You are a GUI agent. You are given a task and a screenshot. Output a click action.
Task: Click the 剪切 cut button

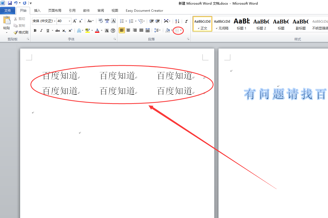click(x=19, y=19)
